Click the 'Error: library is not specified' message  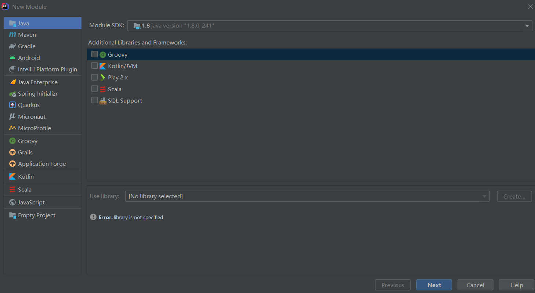click(x=131, y=217)
